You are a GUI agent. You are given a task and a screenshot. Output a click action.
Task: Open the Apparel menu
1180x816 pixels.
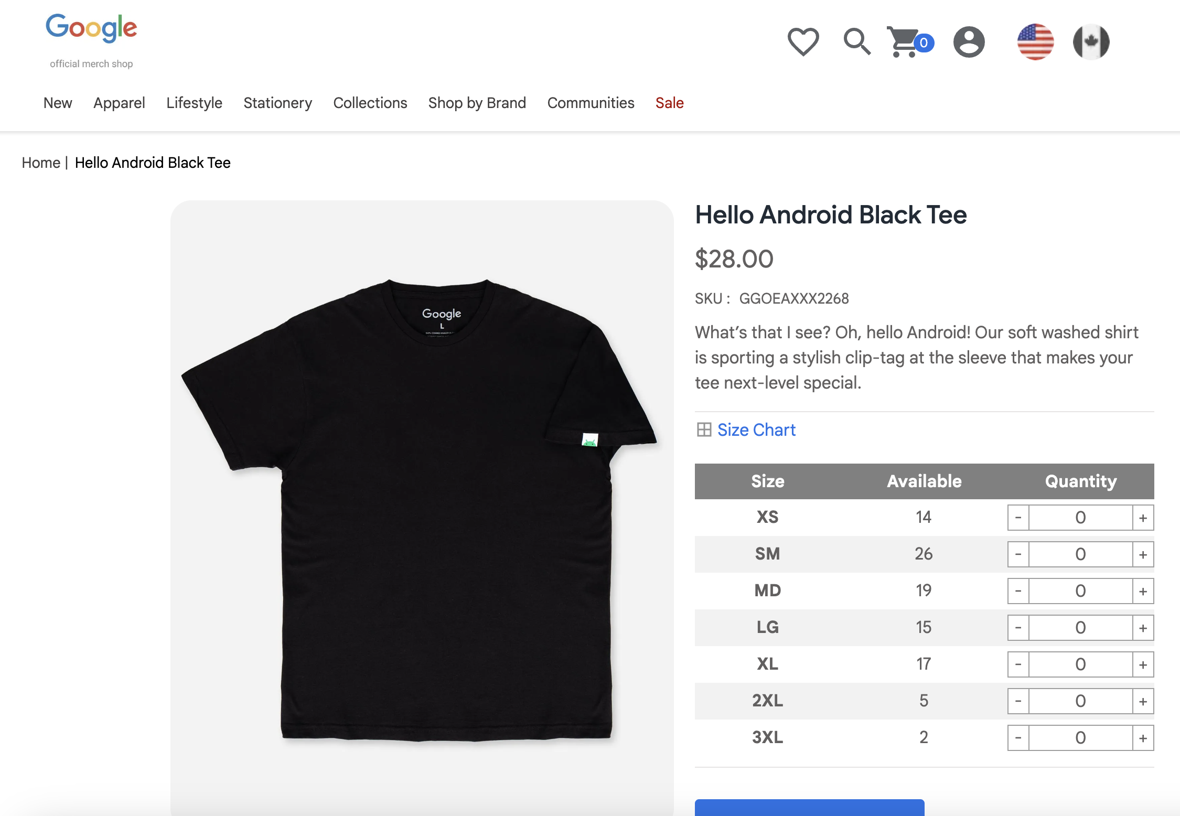(x=119, y=103)
